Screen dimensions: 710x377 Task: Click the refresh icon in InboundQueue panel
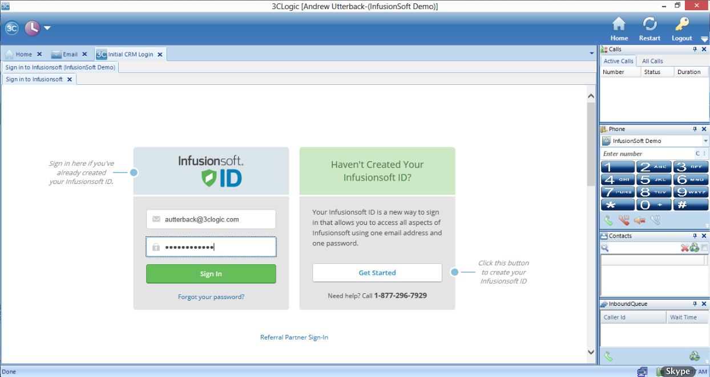tap(694, 356)
